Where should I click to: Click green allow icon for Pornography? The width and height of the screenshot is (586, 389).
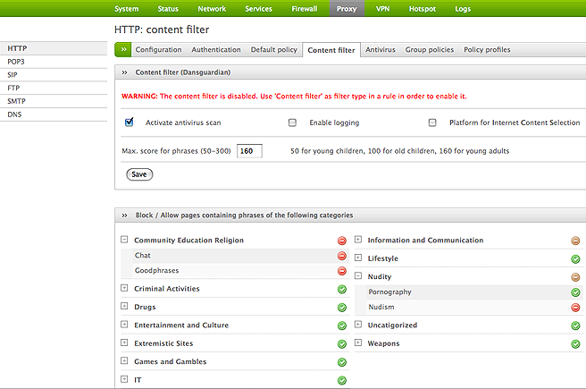coord(575,292)
